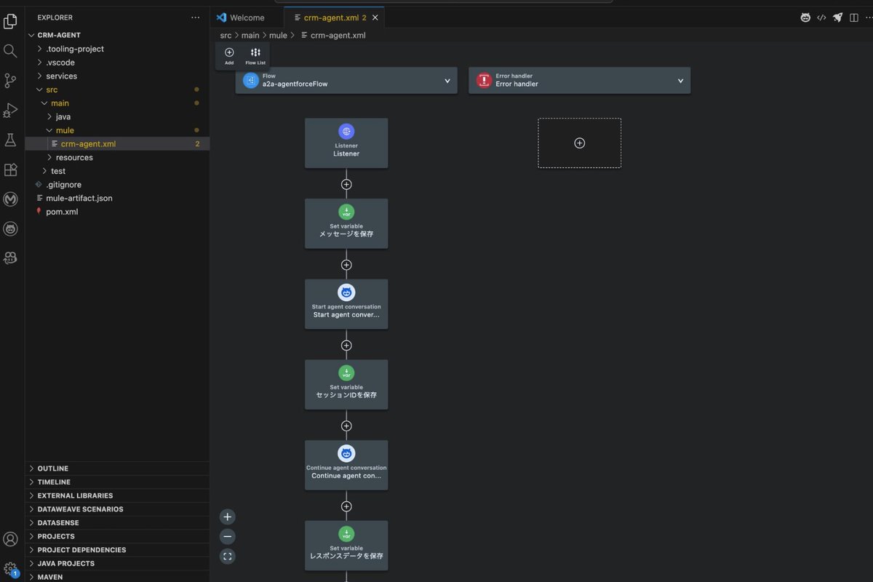Switch to XML code view using the </> icon
Image resolution: width=873 pixels, height=582 pixels.
click(822, 17)
